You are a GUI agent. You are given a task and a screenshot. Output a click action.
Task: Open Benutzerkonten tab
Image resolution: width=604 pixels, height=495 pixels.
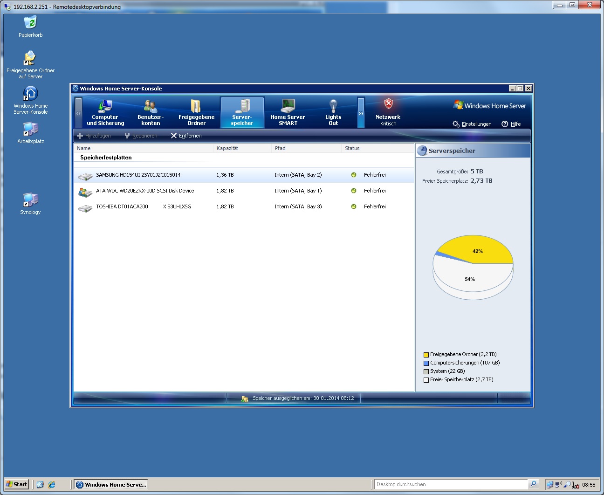click(151, 112)
